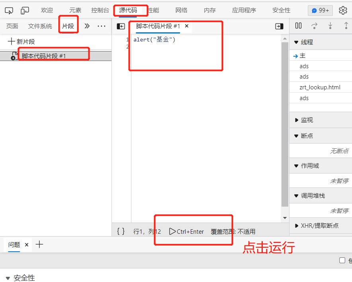Select the 脚本代码片段 #1 editor tab
Screen dimensions: 352x282
point(158,26)
